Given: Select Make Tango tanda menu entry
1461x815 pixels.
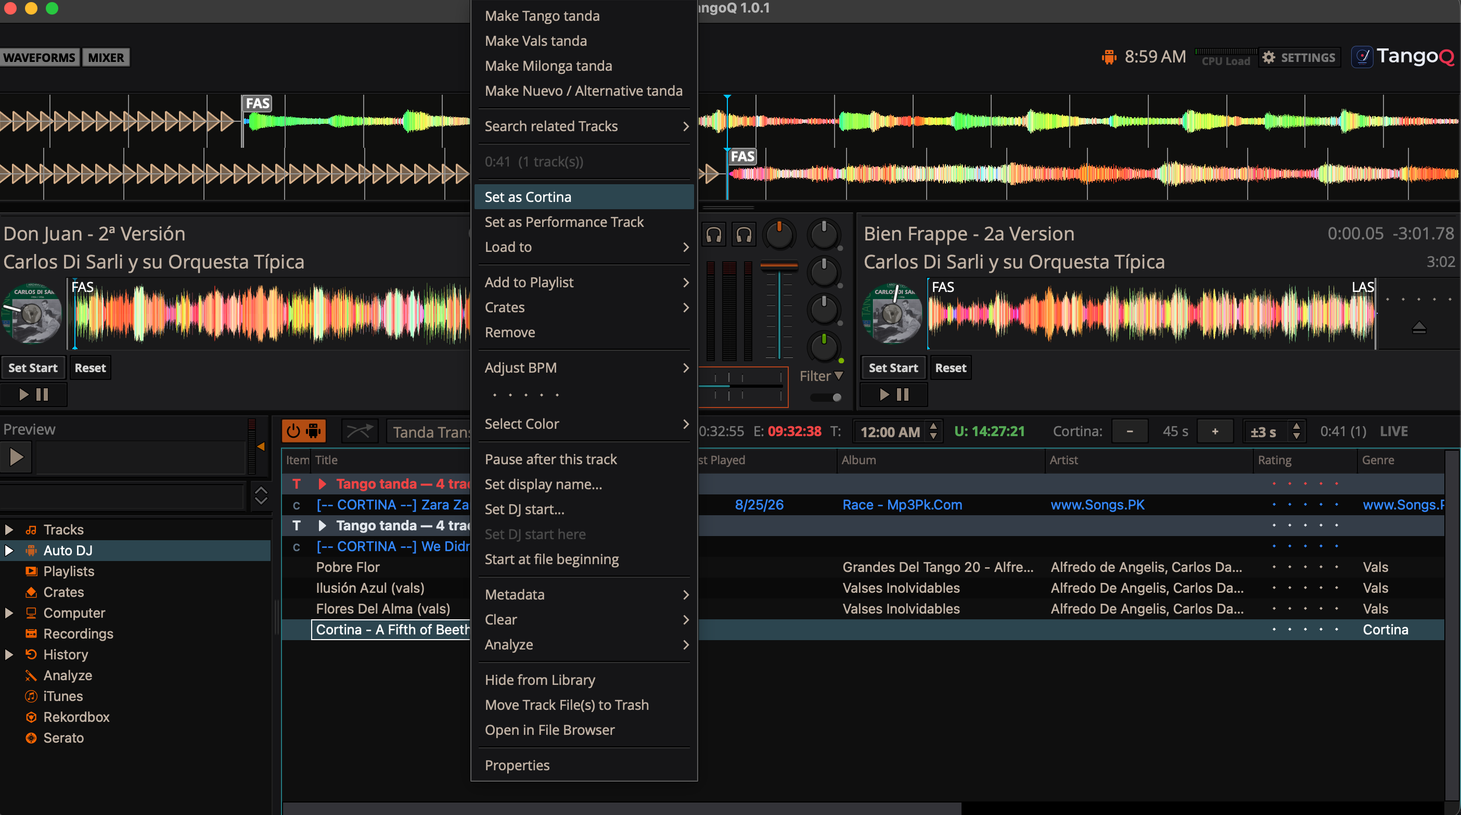Looking at the screenshot, I should [584, 16].
